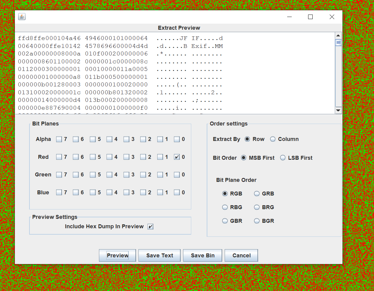Click hex line starting 002a00000008000a

[x=121, y=54]
